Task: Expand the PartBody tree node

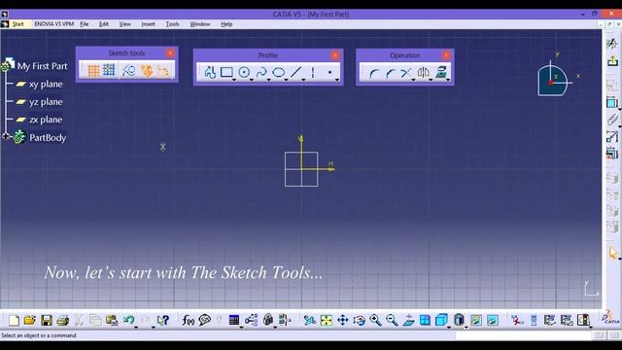Action: click(5, 136)
